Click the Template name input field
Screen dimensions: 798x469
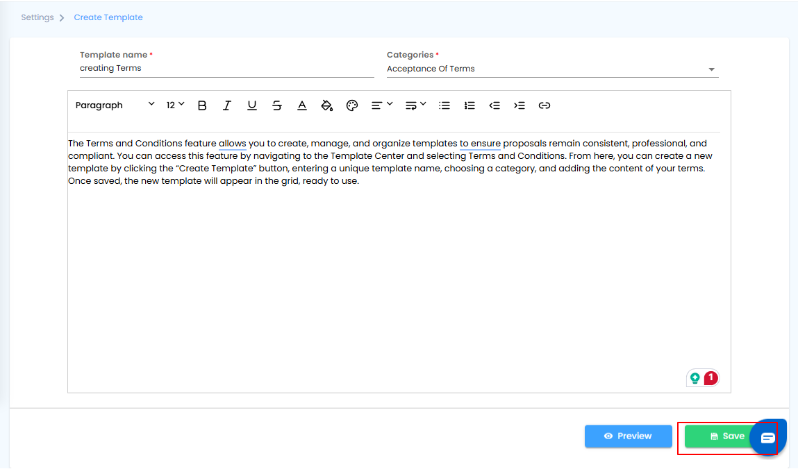click(226, 68)
